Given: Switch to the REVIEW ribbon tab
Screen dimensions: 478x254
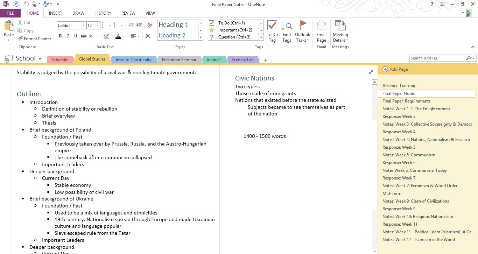Looking at the screenshot, I should pyautogui.click(x=128, y=13).
